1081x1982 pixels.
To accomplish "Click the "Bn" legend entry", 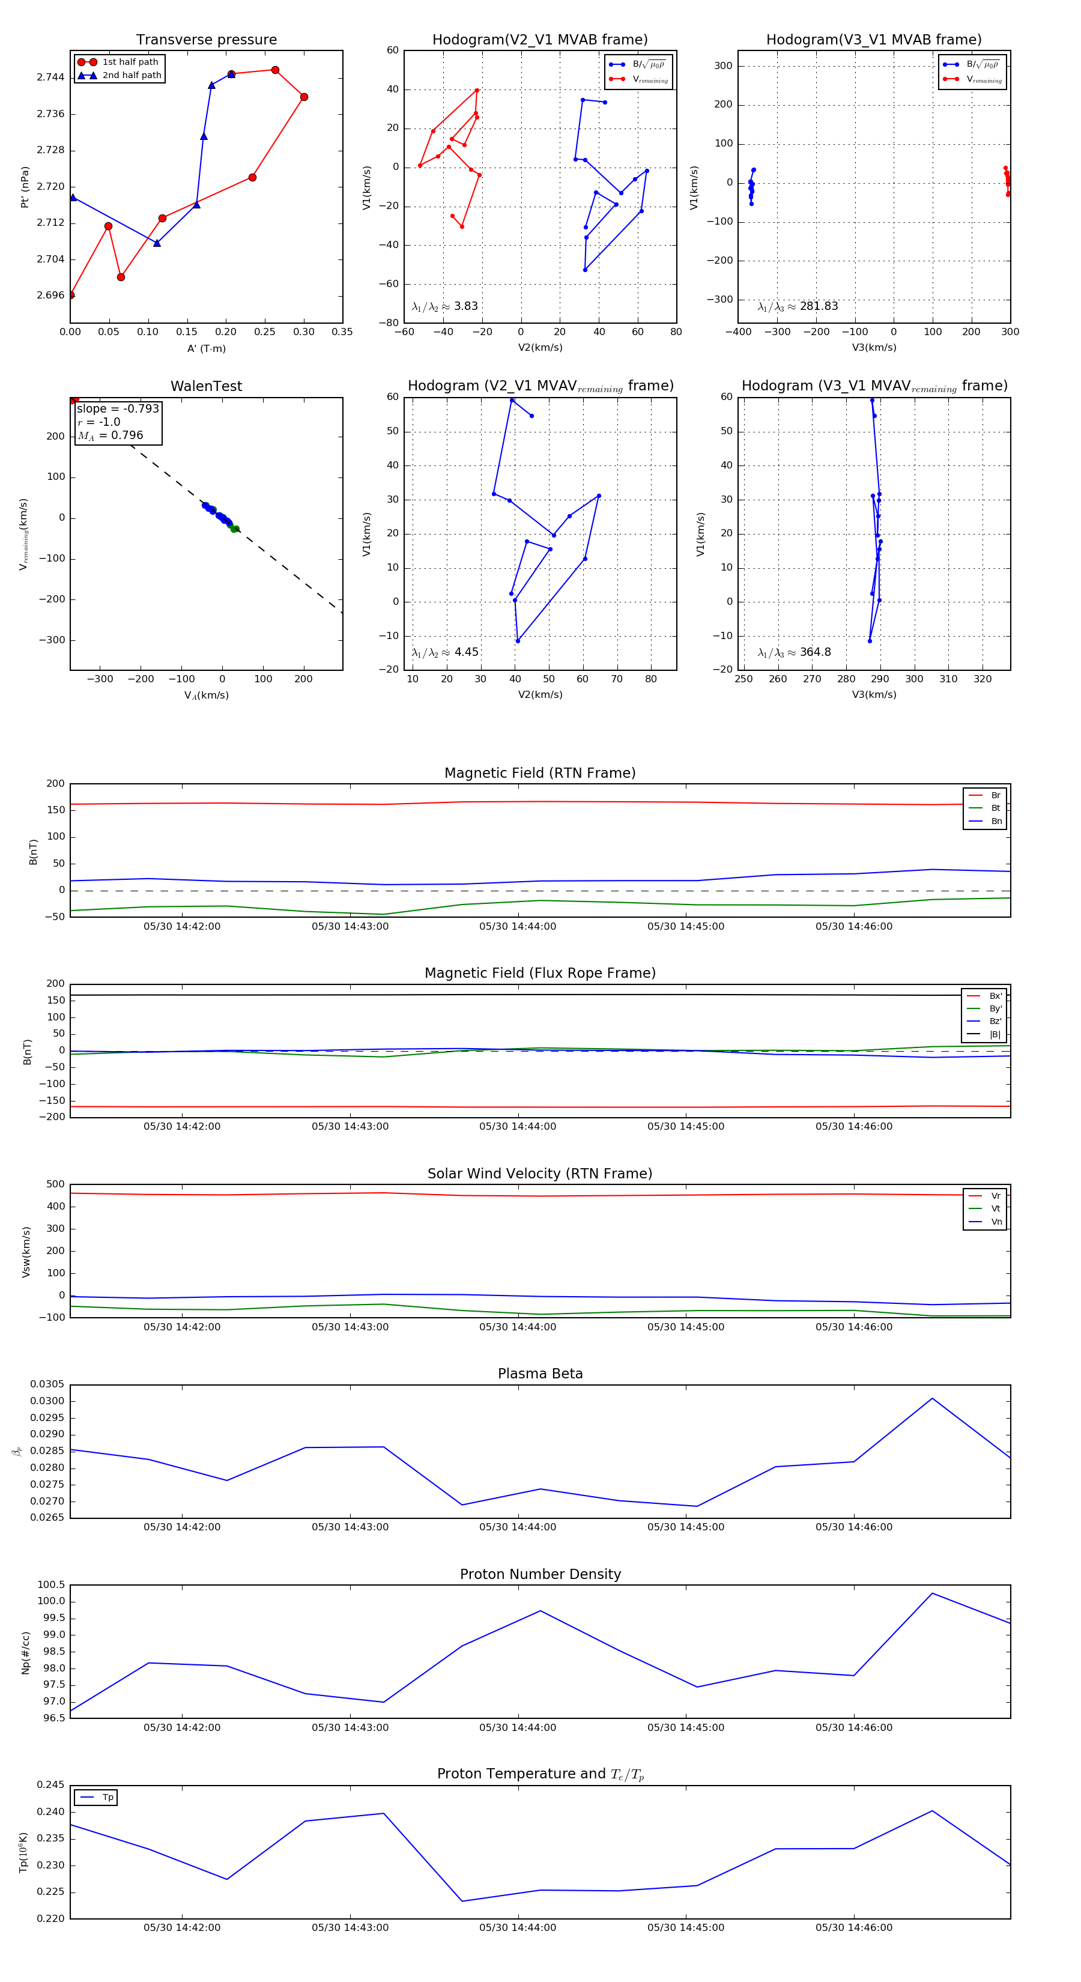I will point(985,822).
